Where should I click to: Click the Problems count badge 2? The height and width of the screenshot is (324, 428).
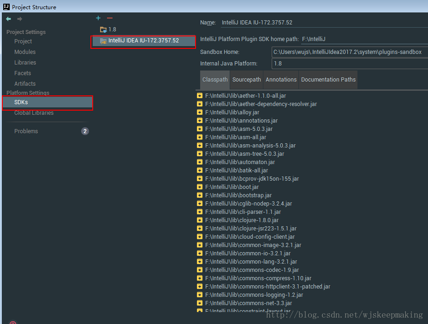tap(85, 131)
